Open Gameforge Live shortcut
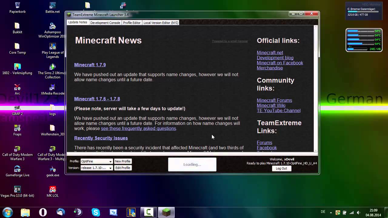Viewport: 388px width, 218px height. coord(17,171)
